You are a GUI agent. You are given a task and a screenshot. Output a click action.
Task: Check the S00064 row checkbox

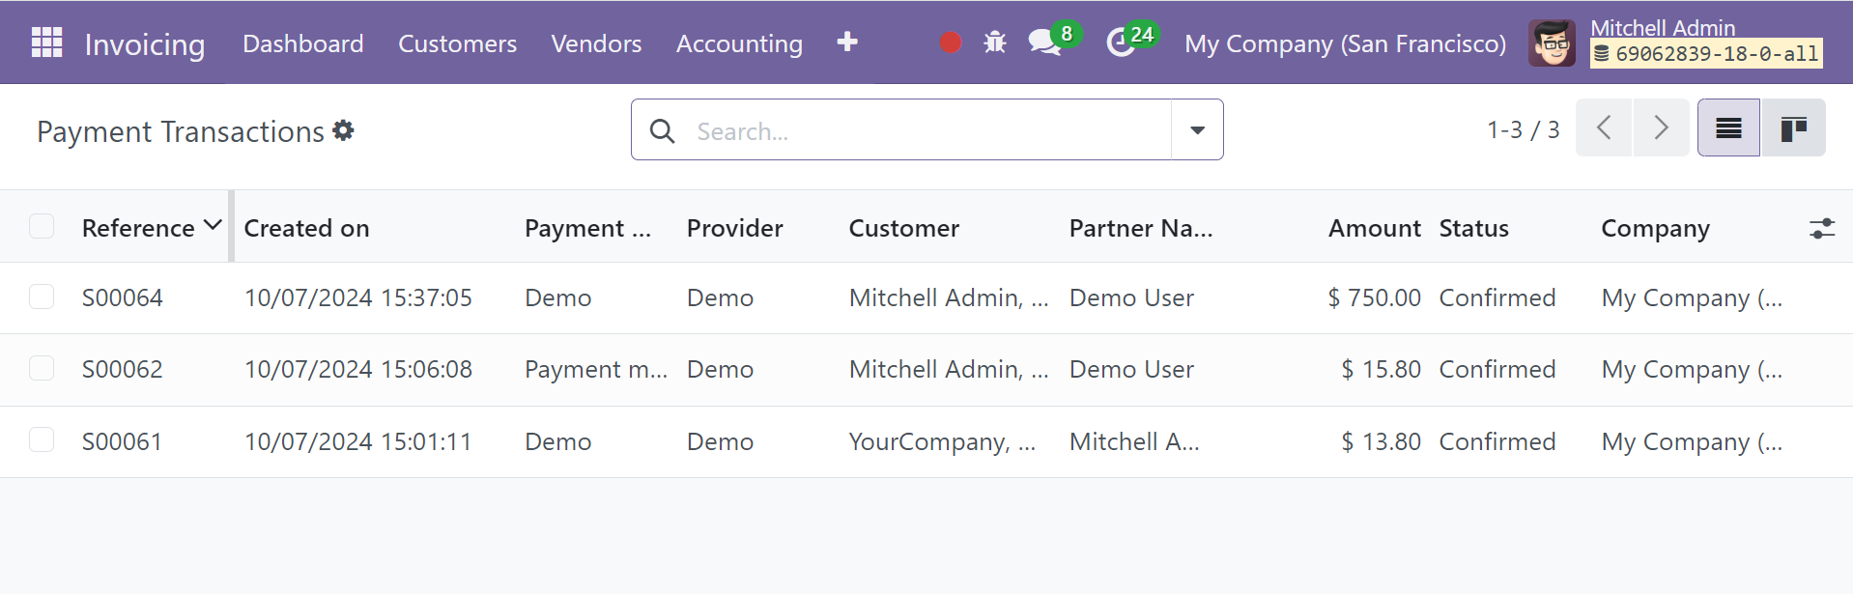pyautogui.click(x=42, y=297)
